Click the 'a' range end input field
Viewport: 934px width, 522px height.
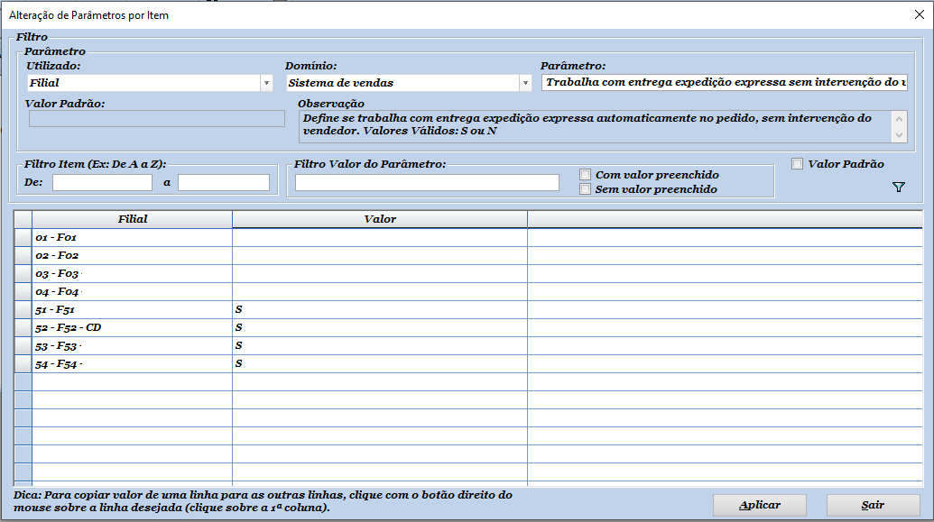(x=224, y=183)
